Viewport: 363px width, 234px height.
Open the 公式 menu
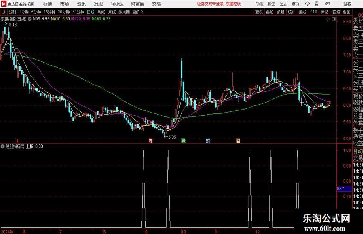coord(283,4)
